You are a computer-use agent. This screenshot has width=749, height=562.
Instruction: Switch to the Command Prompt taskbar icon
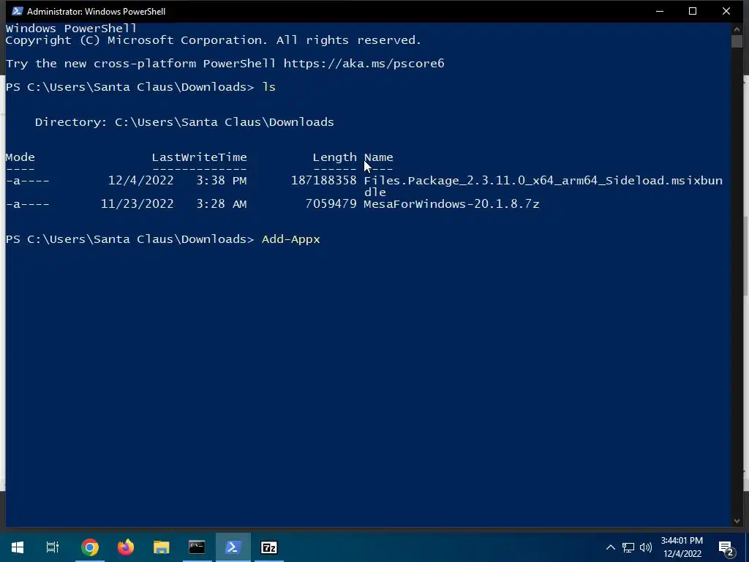click(x=197, y=547)
